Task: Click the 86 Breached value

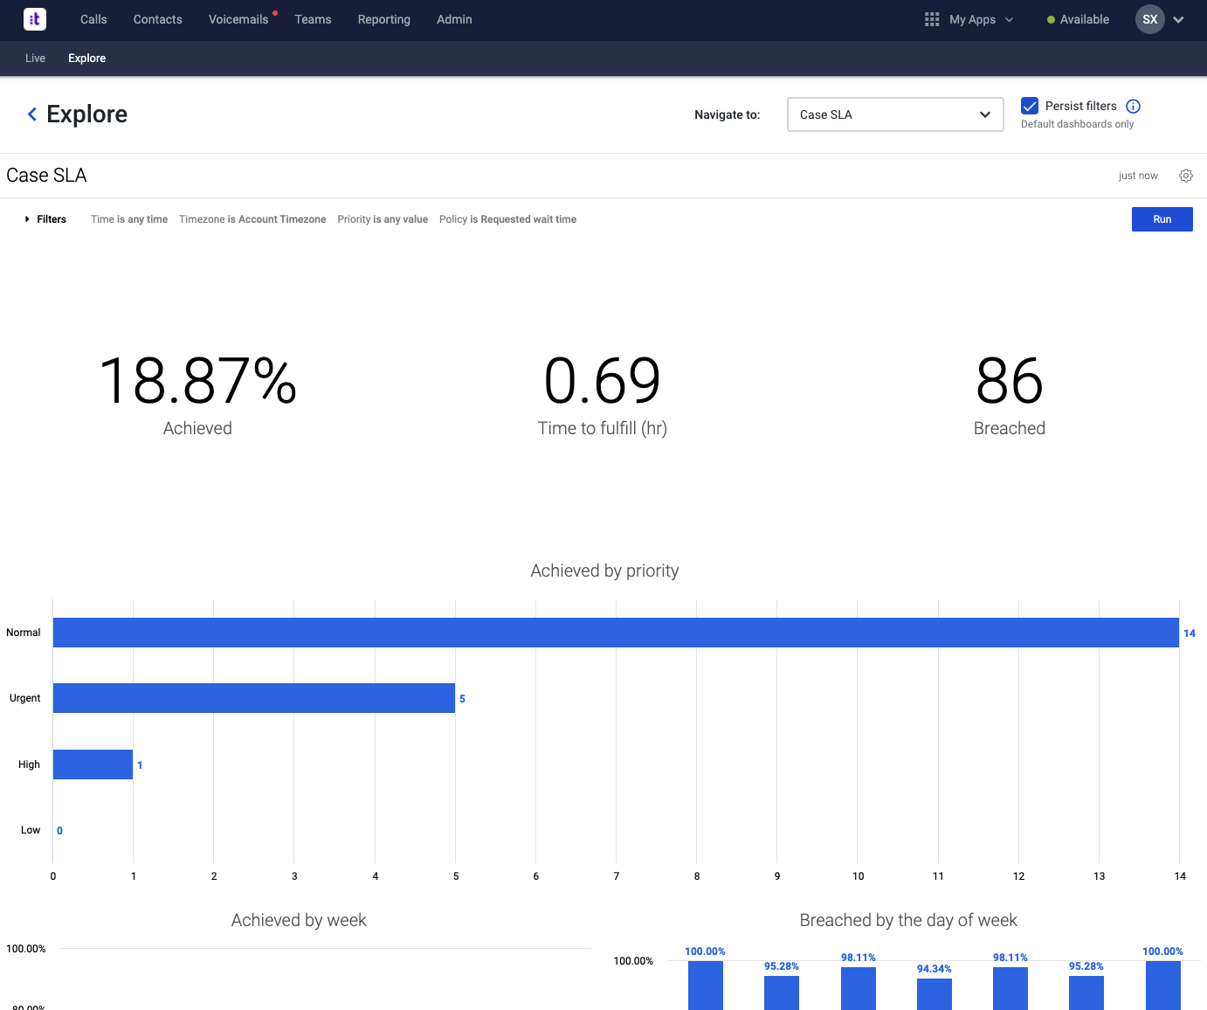Action: coord(1010,381)
